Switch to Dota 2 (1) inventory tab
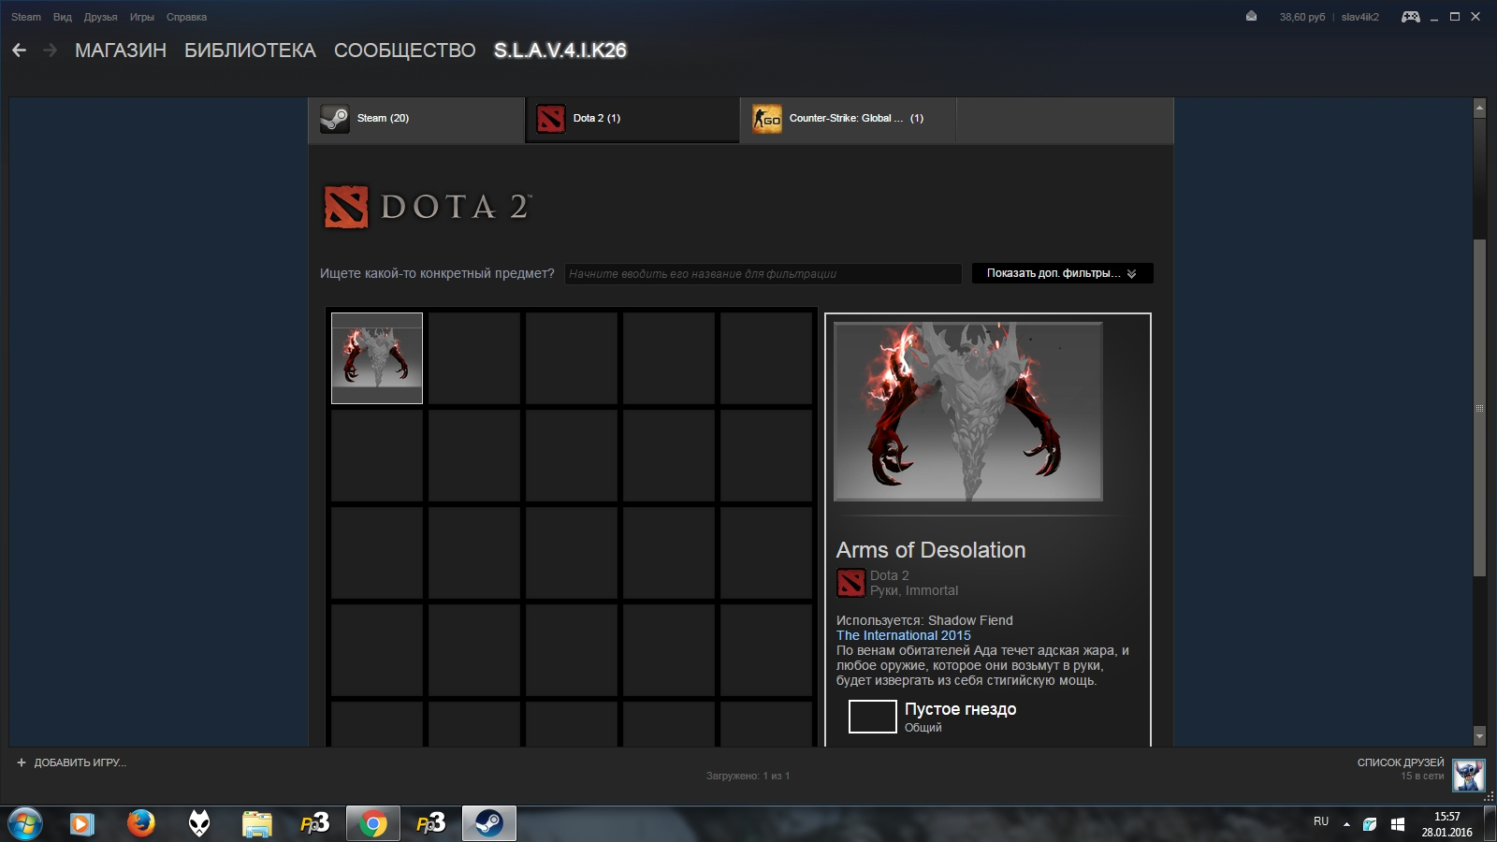 [632, 120]
